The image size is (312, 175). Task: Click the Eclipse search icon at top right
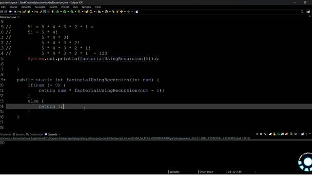[x=302, y=12]
